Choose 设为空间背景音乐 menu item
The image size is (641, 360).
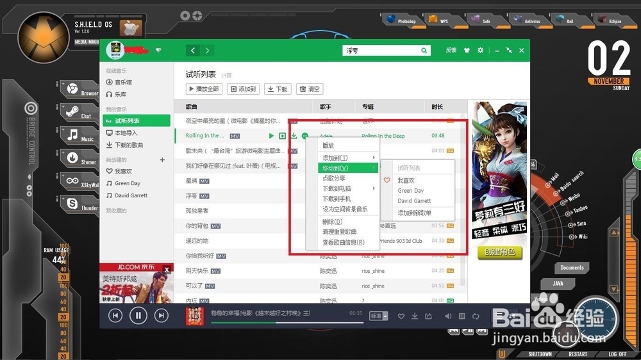click(348, 209)
